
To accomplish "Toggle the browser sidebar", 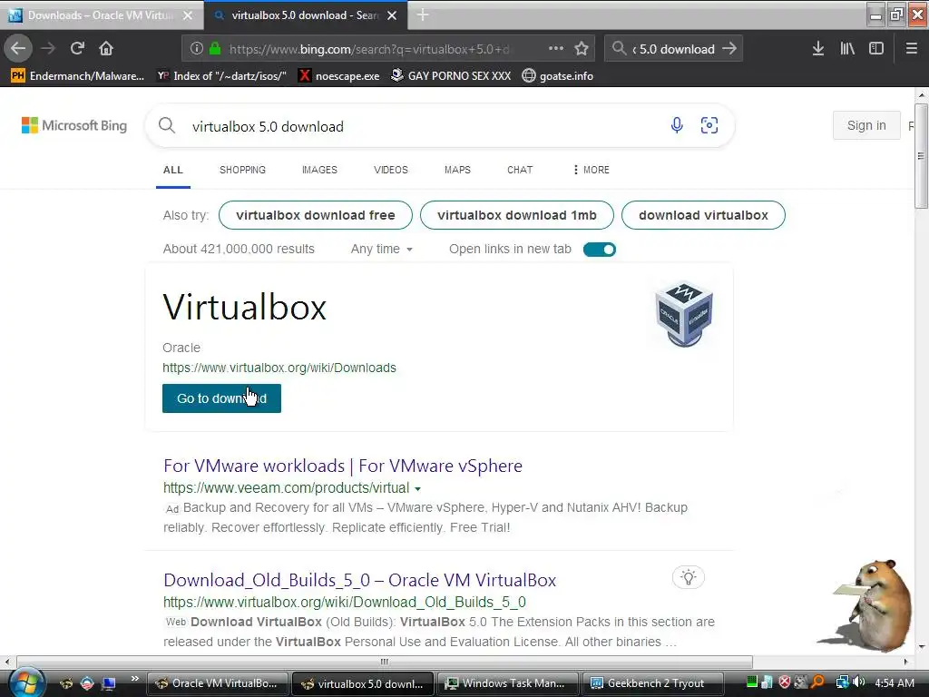I will click(876, 49).
